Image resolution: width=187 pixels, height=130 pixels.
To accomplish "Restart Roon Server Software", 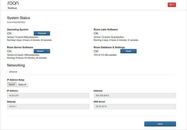I will click(x=40, y=51).
